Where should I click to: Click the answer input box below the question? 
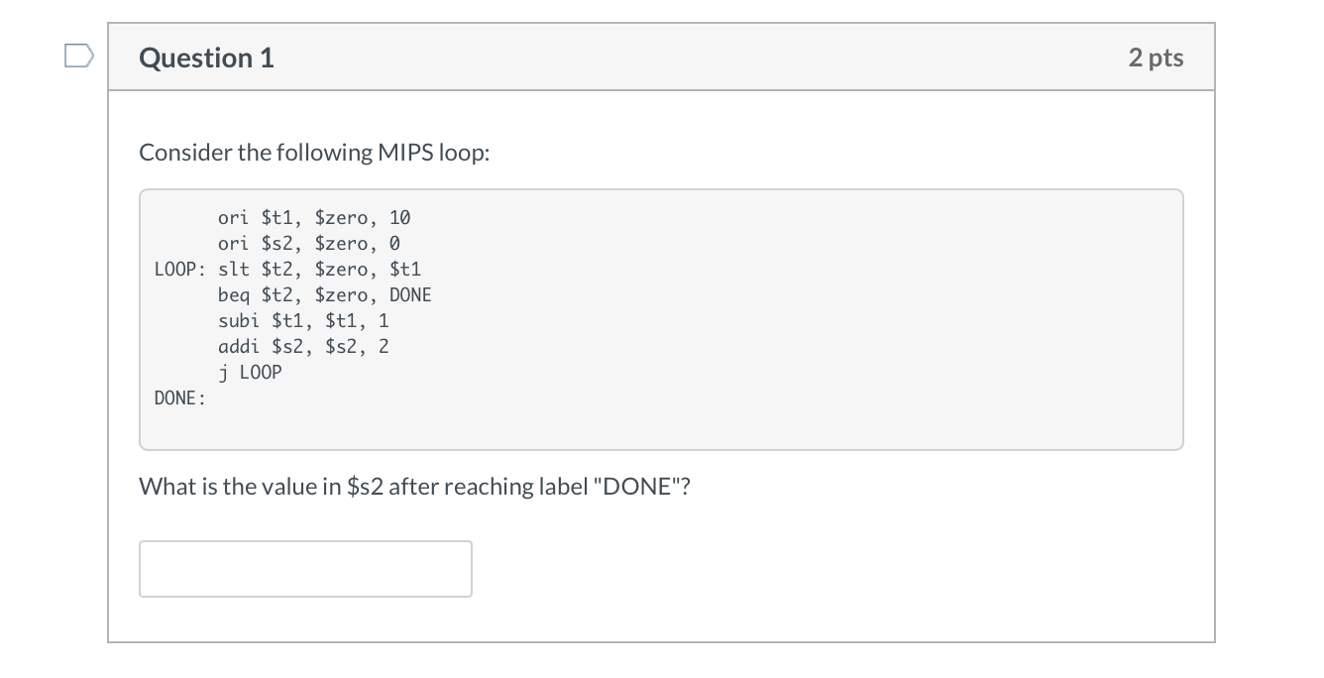pos(305,569)
